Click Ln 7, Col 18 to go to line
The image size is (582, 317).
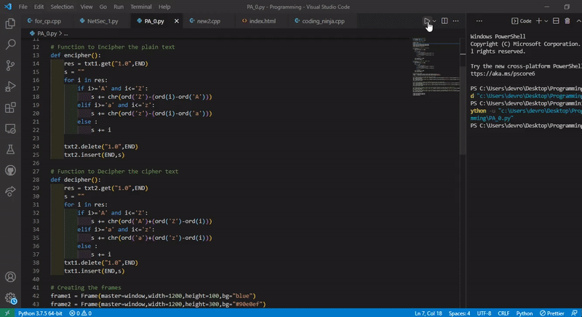[428, 313]
